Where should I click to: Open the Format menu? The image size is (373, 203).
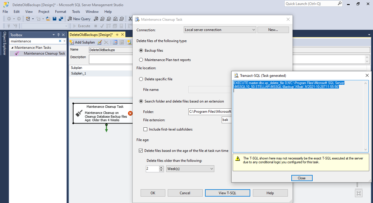point(61,12)
